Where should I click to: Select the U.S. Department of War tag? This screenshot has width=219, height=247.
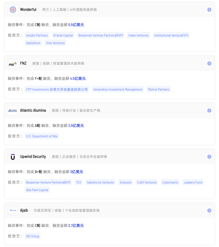[42, 136]
